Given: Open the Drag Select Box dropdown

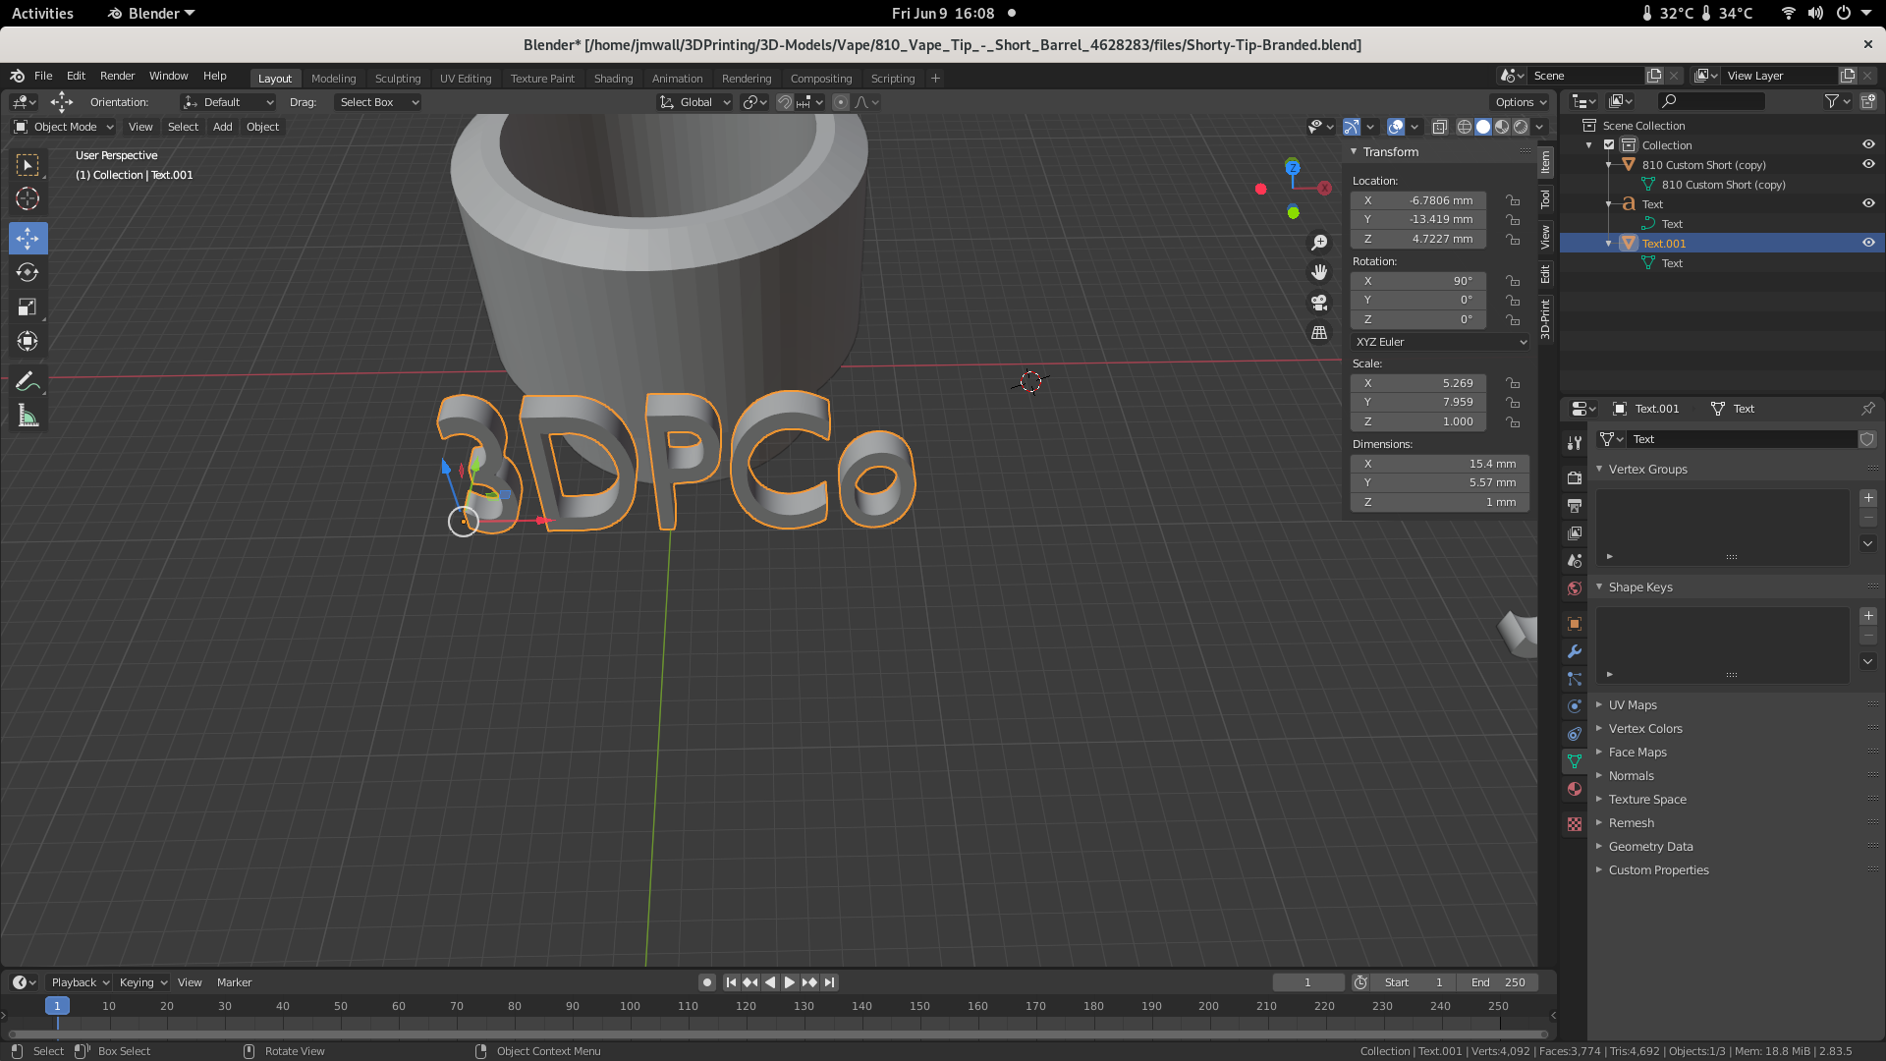Looking at the screenshot, I should tap(378, 102).
